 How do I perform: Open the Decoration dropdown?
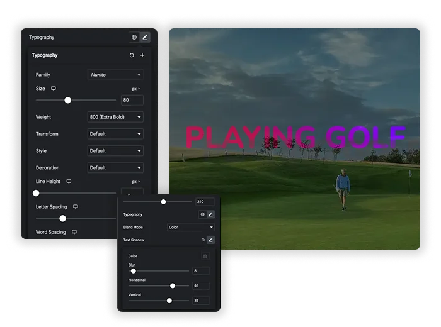point(115,167)
